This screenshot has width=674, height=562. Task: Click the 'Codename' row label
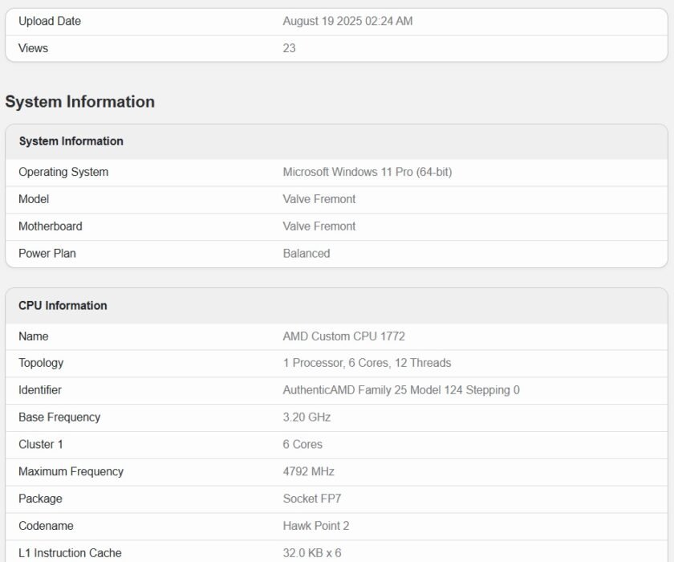point(46,525)
